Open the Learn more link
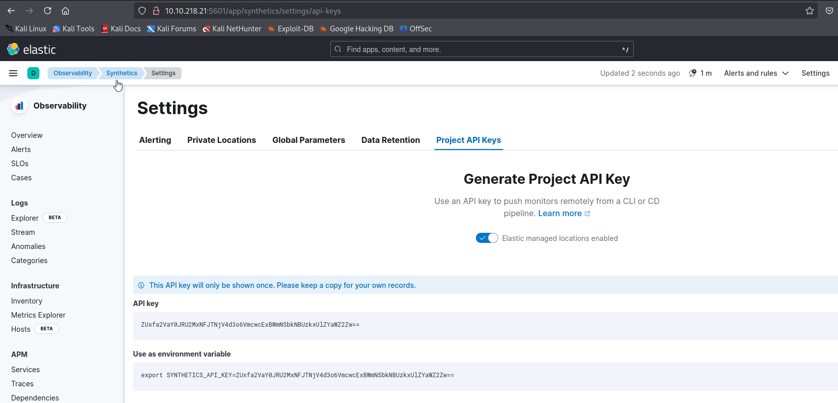The height and width of the screenshot is (403, 838). [560, 213]
